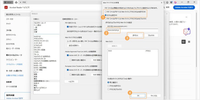Select the アクセスをブロック(E) radio button
Screen dimensions: 200x100
tap(108, 89)
